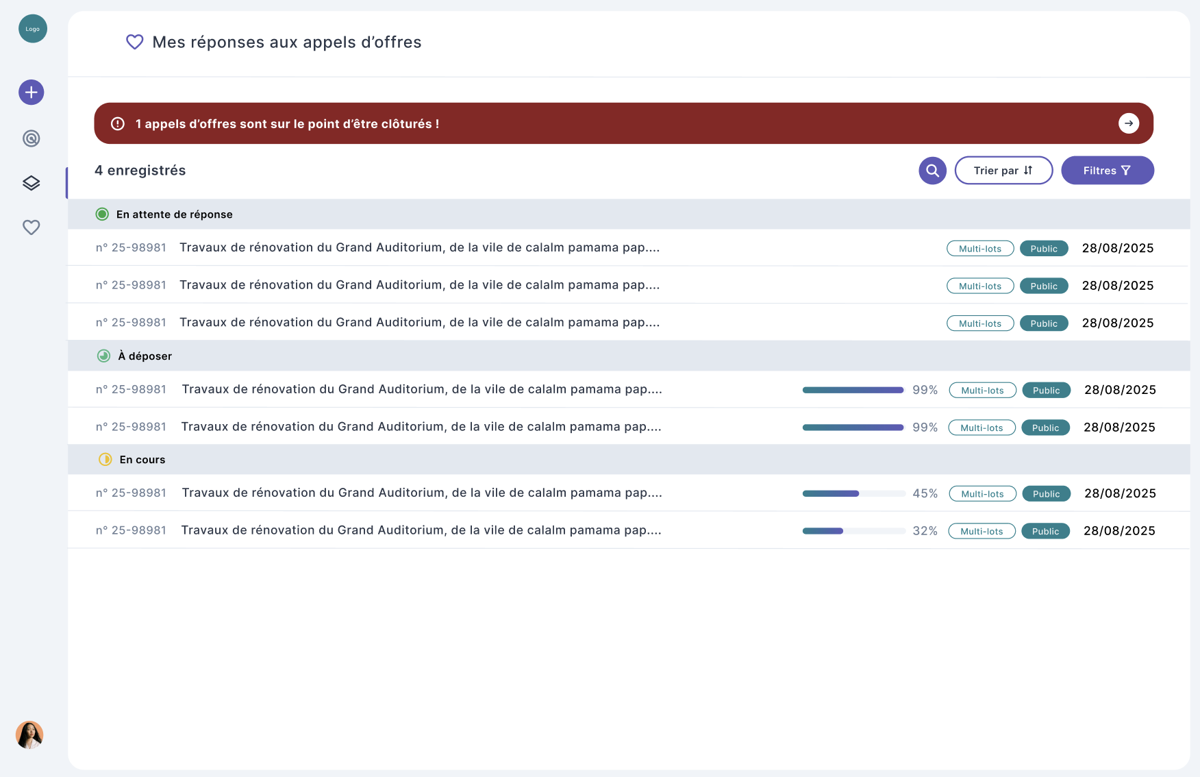This screenshot has height=777, width=1200.
Task: Click the plus icon in the sidebar
Action: tap(32, 92)
